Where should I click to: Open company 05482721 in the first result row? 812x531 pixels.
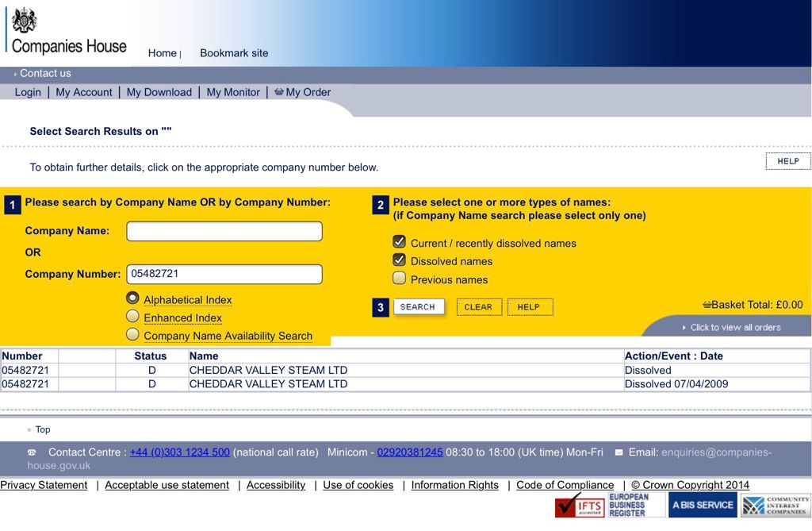point(25,370)
